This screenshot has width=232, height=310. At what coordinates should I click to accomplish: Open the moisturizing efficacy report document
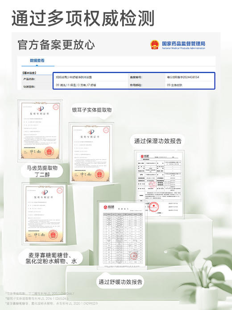pos(159,184)
